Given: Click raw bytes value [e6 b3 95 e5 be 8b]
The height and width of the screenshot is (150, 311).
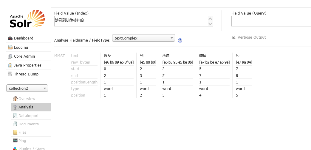Looking at the screenshot, I should tap(177, 62).
